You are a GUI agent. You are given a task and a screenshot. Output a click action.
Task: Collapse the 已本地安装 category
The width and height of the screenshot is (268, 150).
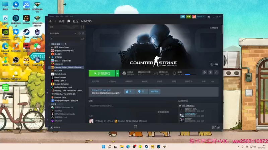(50, 44)
